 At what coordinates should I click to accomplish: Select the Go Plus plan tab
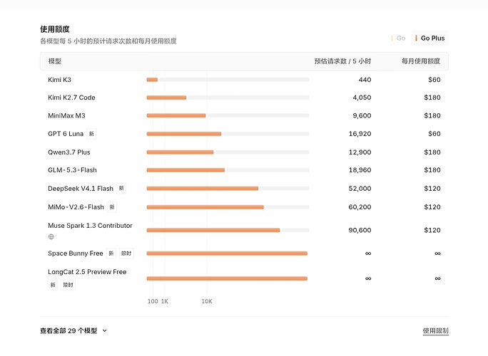[x=429, y=38]
